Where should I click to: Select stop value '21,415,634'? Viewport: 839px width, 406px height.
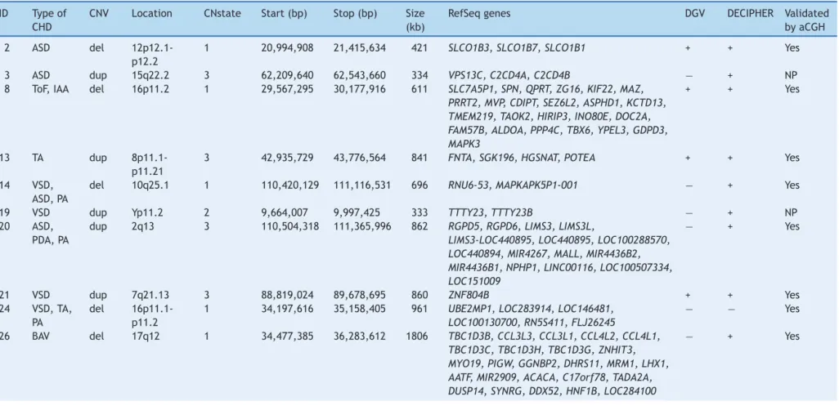360,48
